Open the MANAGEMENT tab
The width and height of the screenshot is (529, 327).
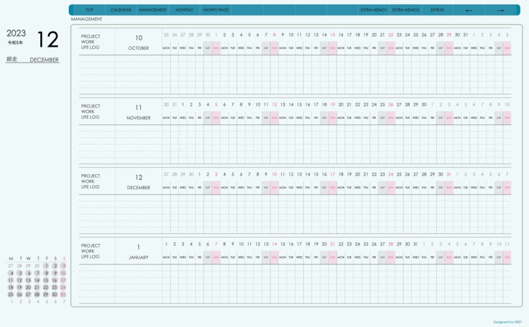point(153,10)
